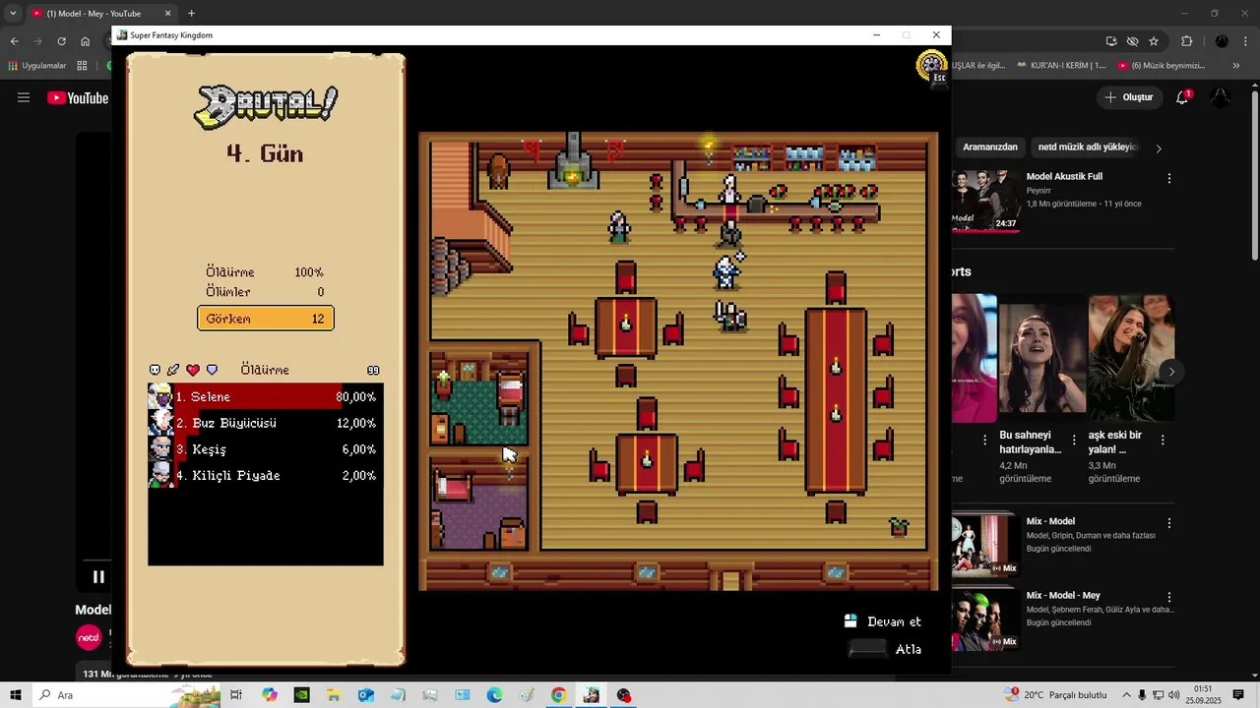1260x708 pixels.
Task: Select the 2. Buz Büyücüsü row
Action: (266, 423)
